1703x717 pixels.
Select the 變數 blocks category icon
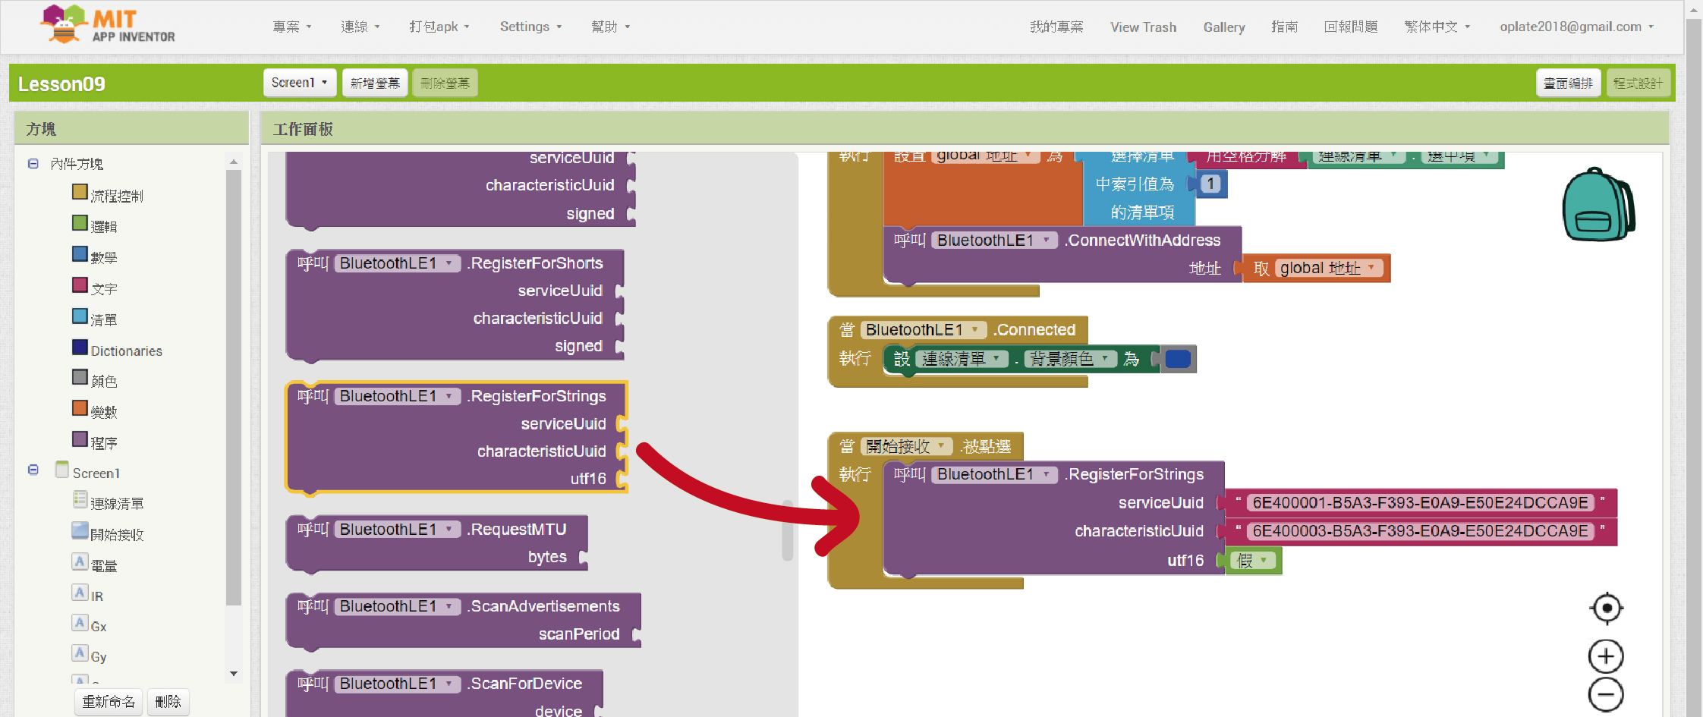pyautogui.click(x=80, y=408)
